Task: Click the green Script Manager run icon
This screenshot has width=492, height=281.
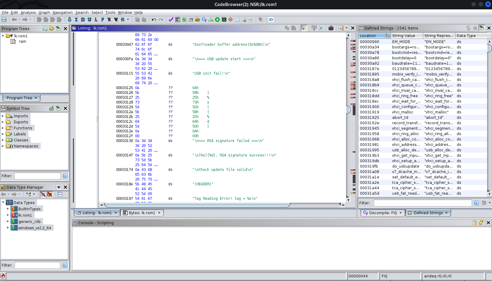Action: (217, 20)
